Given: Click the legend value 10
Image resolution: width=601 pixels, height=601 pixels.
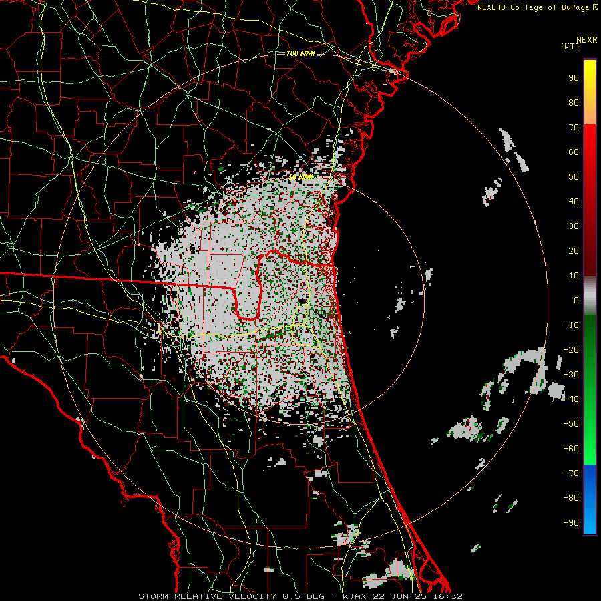Looking at the screenshot, I should 574,276.
